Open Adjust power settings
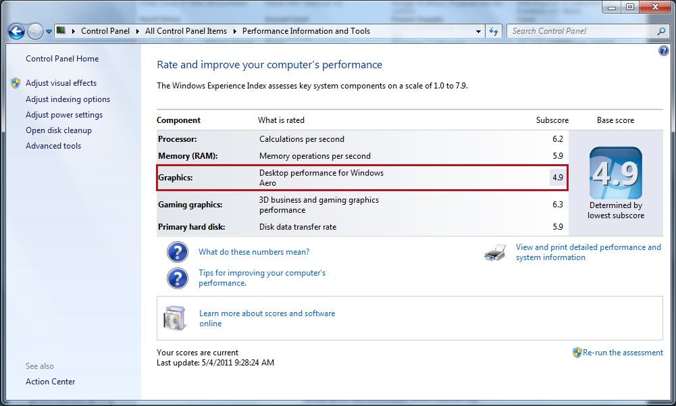This screenshot has height=406, width=676. tap(63, 115)
